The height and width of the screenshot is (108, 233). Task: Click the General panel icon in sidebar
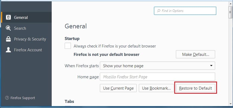8,18
